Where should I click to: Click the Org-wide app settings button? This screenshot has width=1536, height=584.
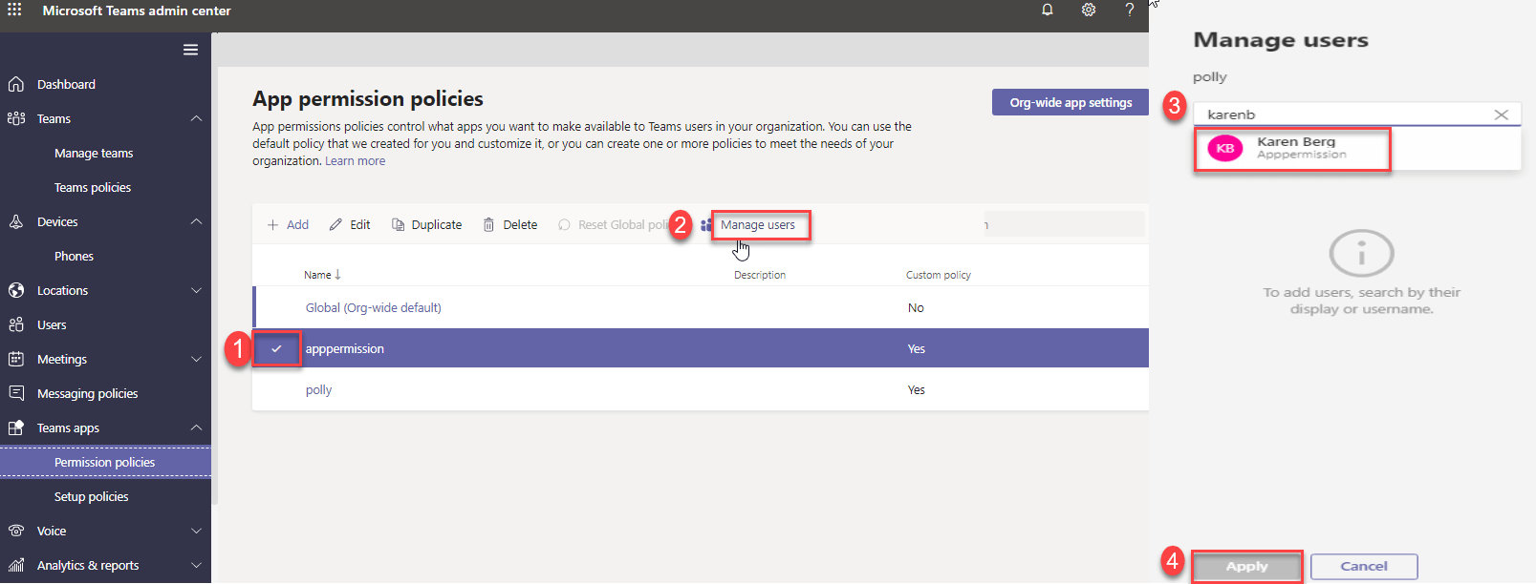pos(1071,102)
